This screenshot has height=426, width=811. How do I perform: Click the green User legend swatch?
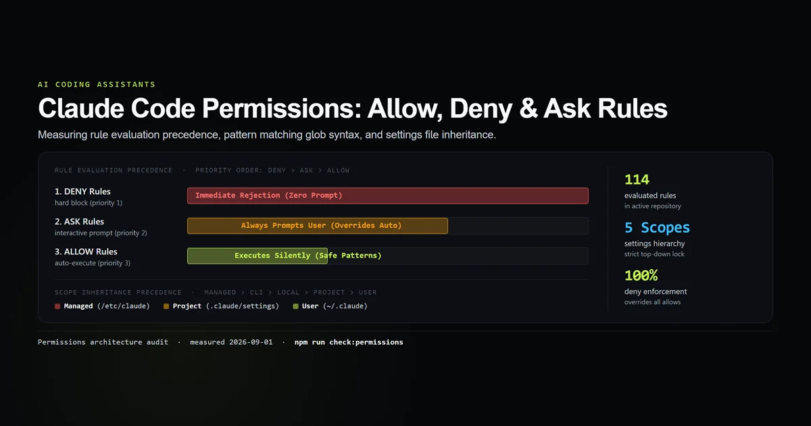pos(295,306)
